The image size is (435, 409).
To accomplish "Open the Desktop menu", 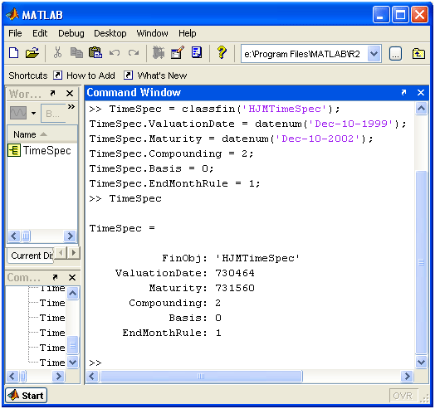I will [x=110, y=33].
